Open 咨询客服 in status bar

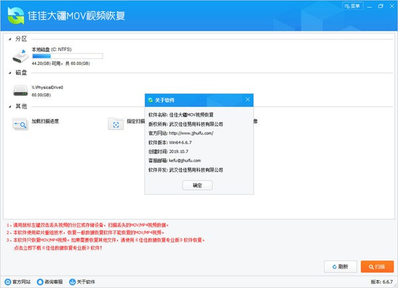[x=50, y=281]
